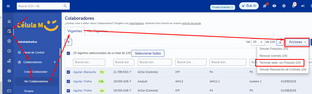Screen dimensions: 312x94
Task: Open the dollar sign payroll icon
Action: point(9,41)
